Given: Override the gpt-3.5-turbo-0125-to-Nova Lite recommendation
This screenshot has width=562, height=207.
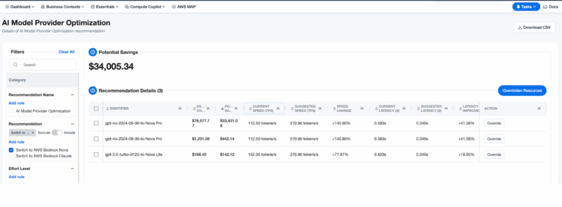Looking at the screenshot, I should tap(494, 154).
